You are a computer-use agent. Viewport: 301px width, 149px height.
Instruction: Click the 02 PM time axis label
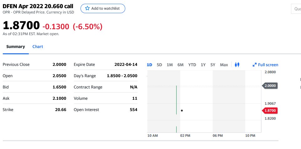pos(185,136)
